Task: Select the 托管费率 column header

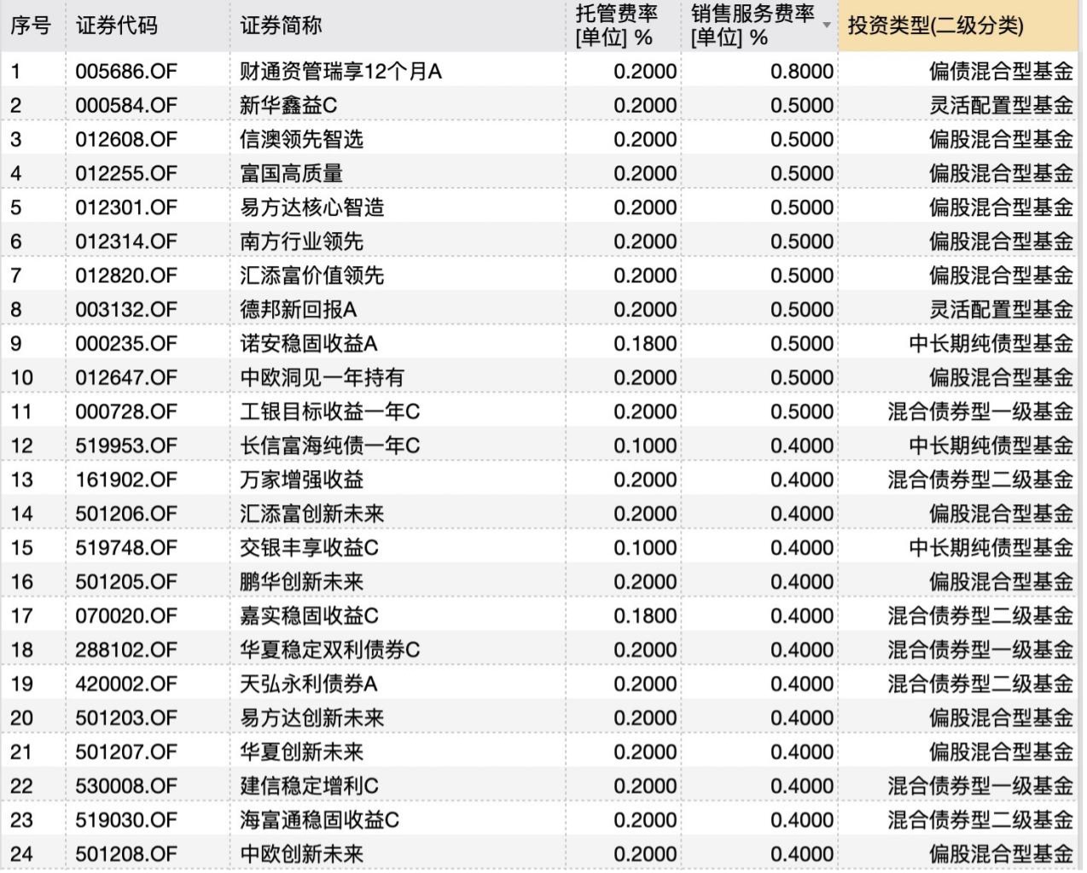Action: coord(617,26)
